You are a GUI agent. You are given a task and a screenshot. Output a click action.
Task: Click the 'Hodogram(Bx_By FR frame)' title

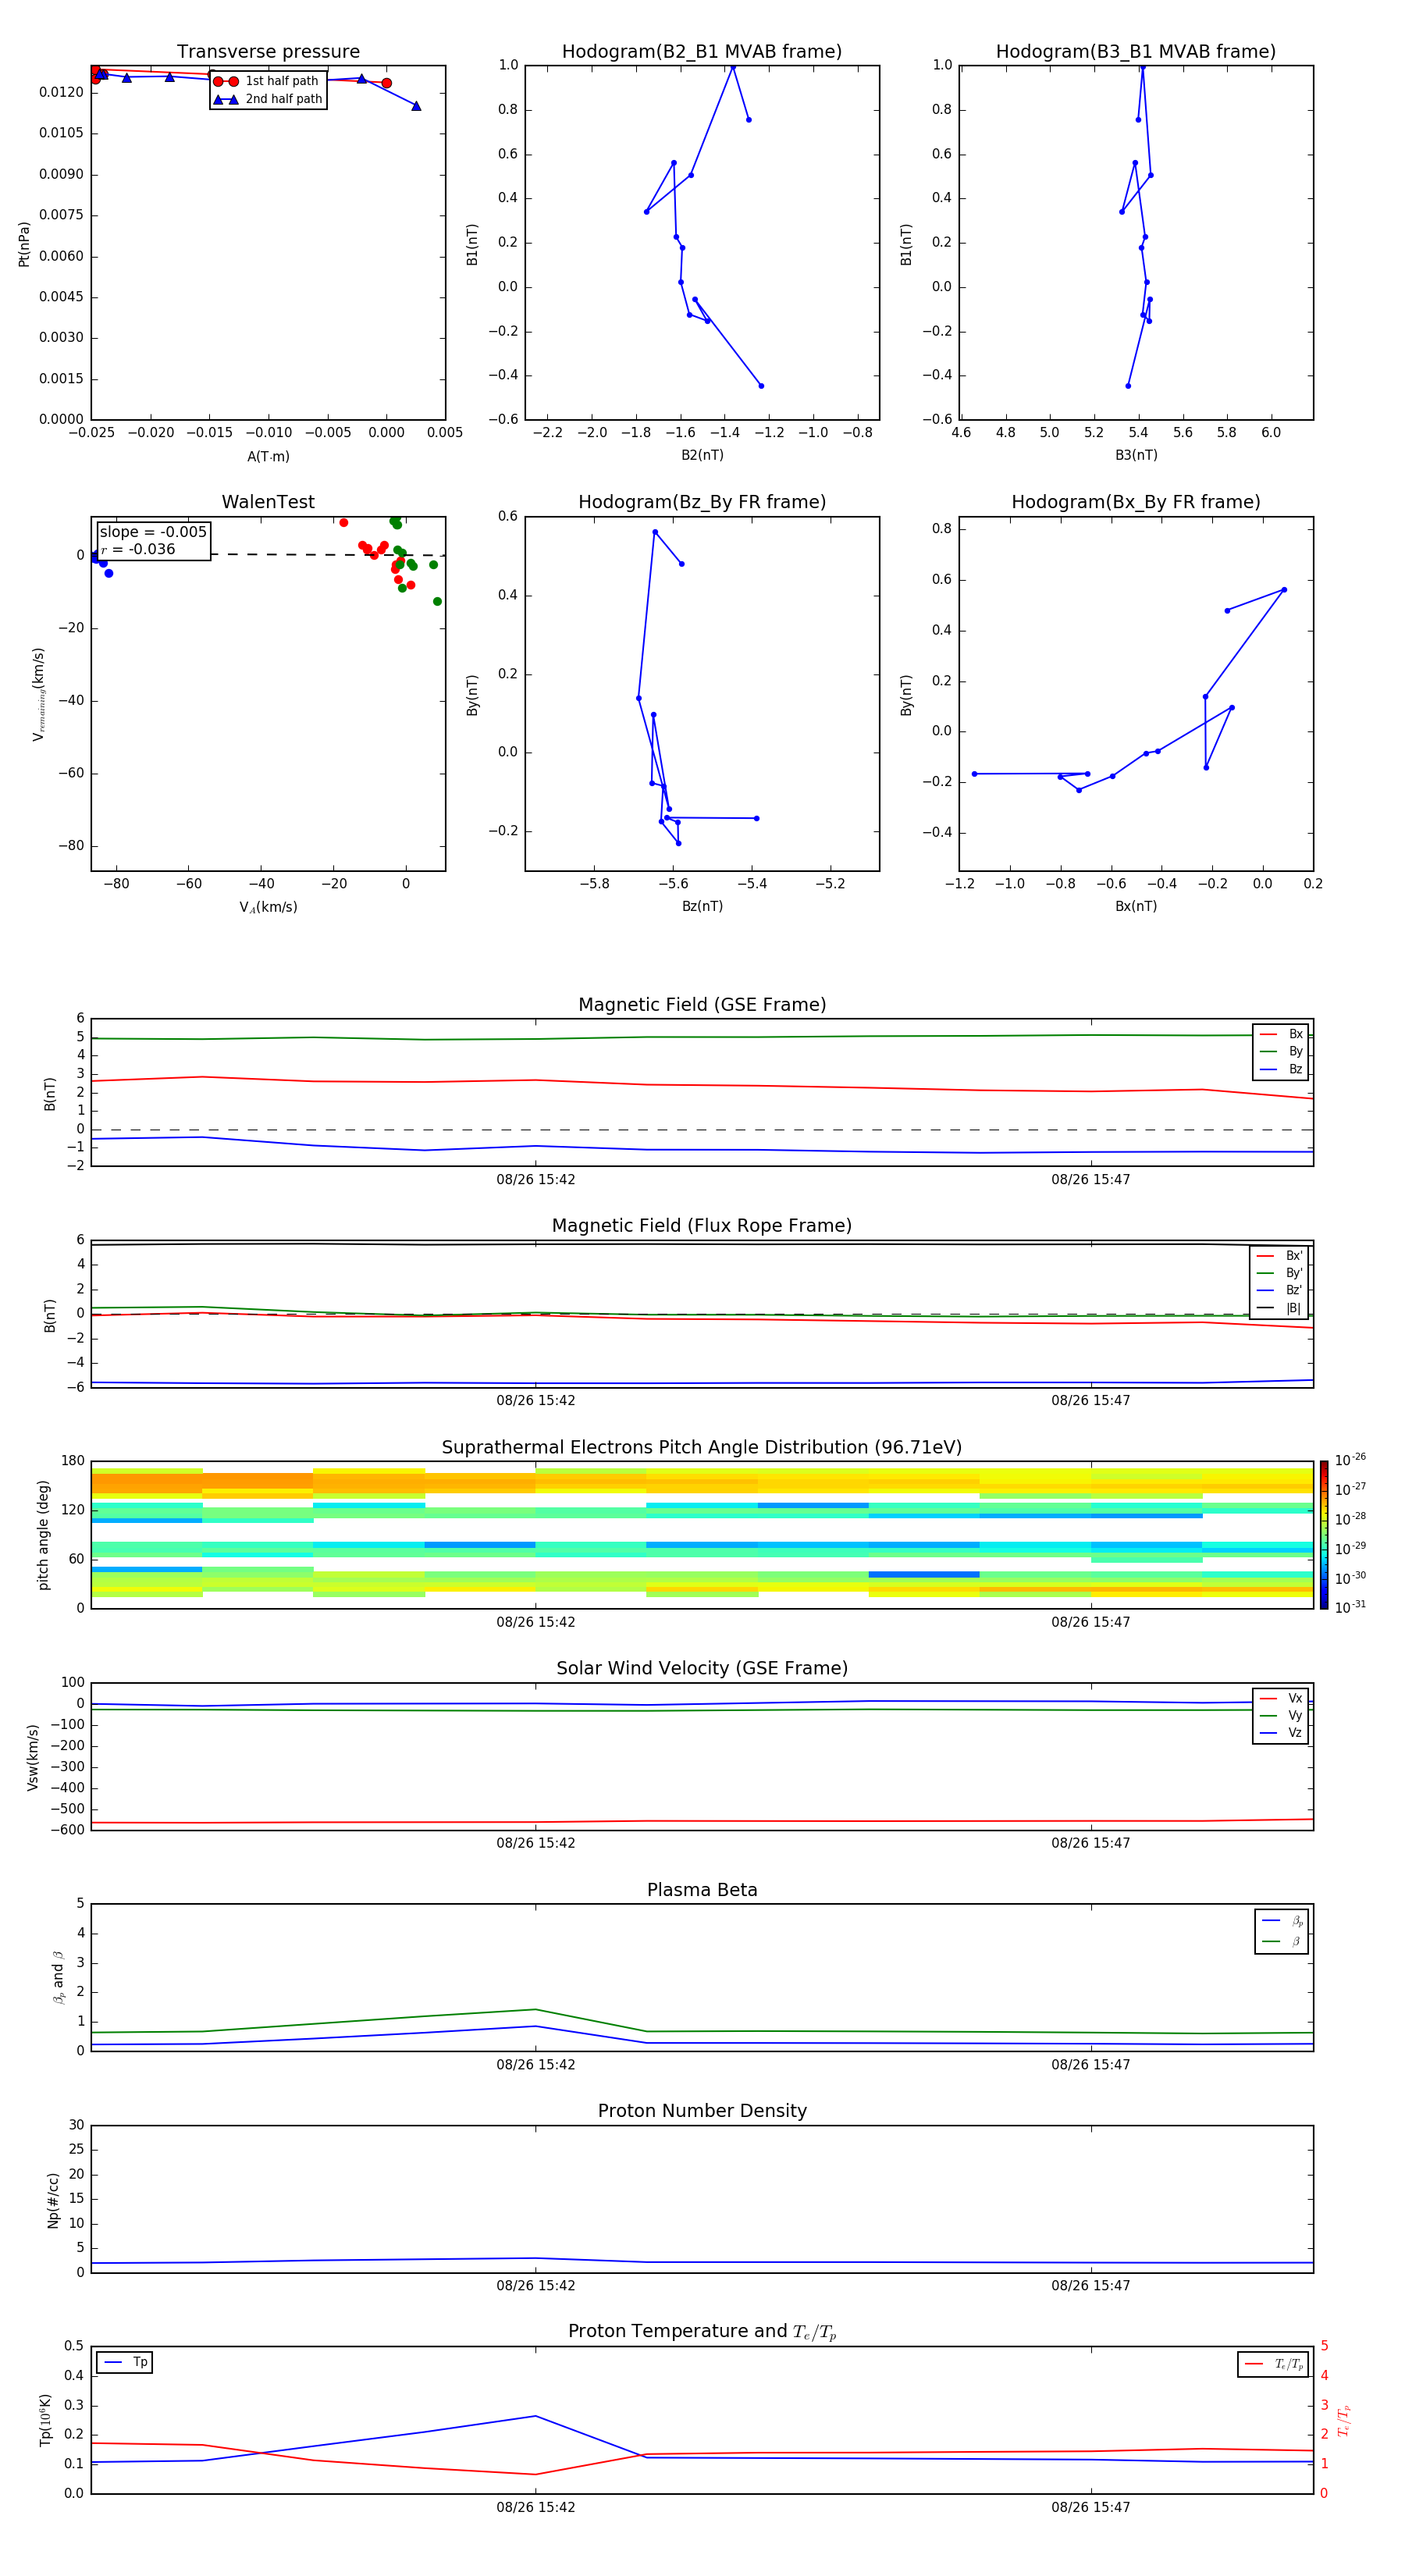click(1136, 502)
